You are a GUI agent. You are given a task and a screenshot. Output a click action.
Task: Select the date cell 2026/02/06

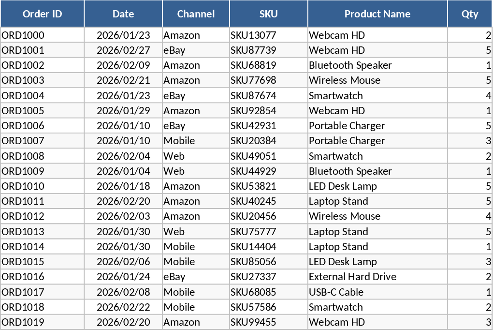pyautogui.click(x=123, y=262)
